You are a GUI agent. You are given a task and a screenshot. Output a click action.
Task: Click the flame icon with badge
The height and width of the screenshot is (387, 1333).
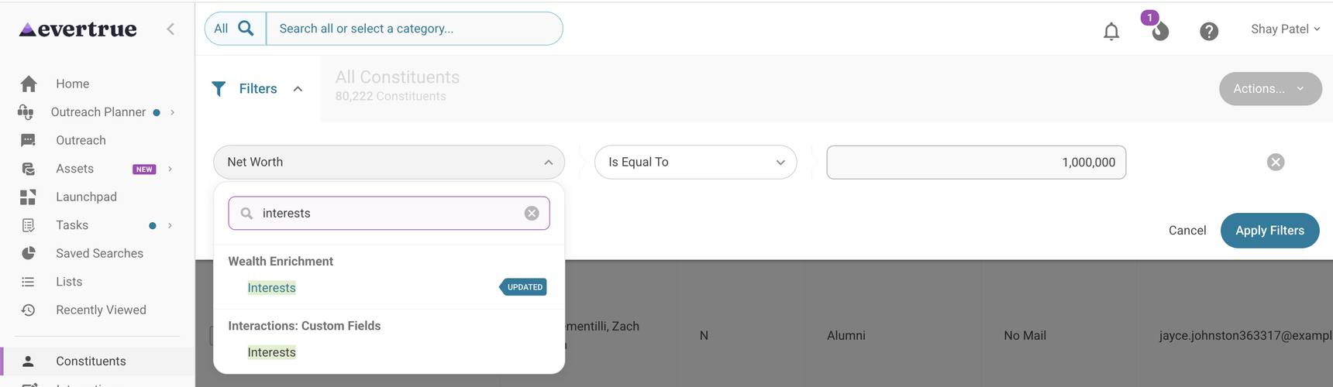(x=1159, y=30)
